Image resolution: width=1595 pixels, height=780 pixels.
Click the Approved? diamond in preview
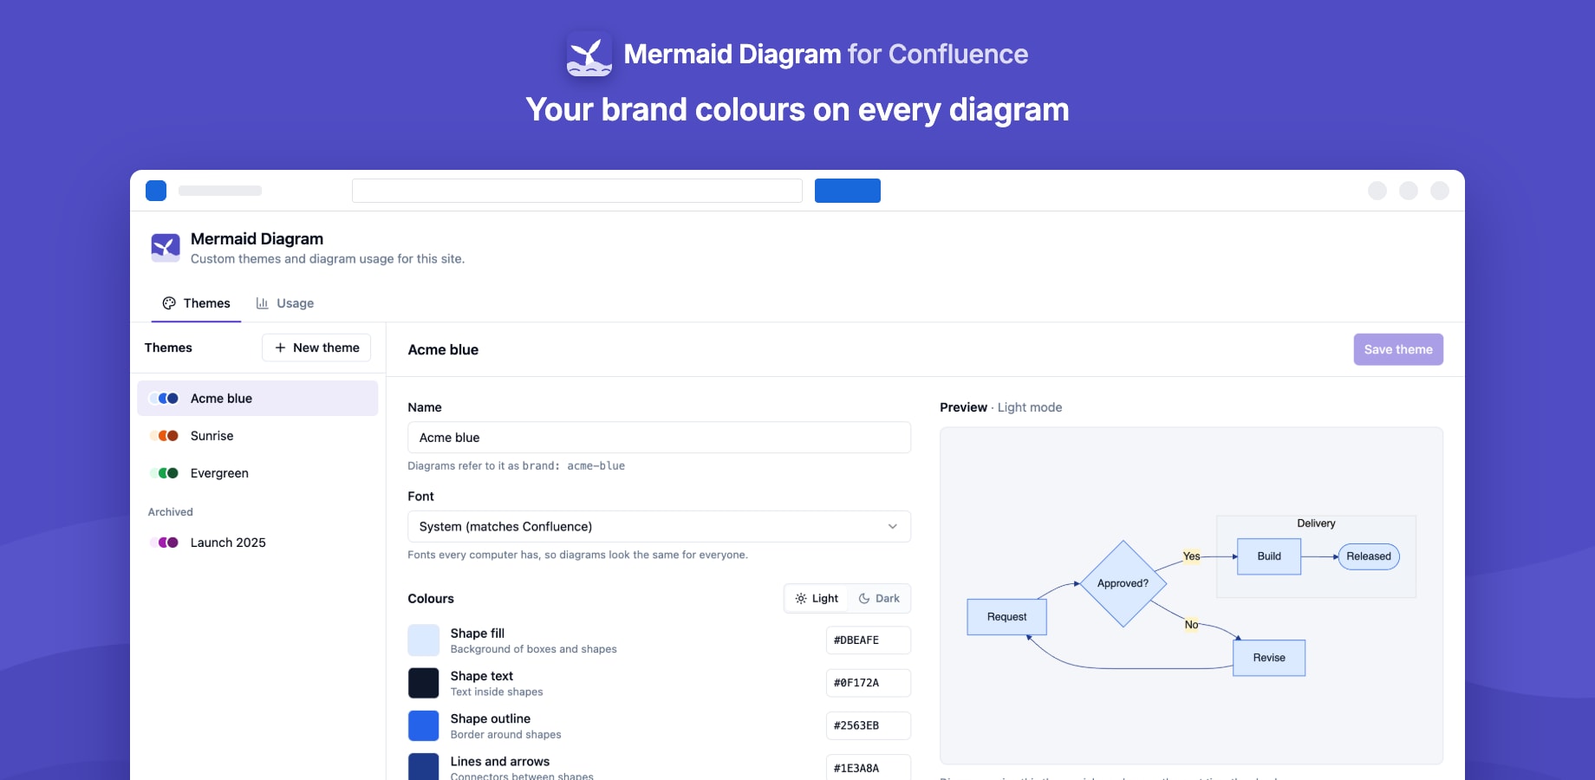pyautogui.click(x=1123, y=583)
